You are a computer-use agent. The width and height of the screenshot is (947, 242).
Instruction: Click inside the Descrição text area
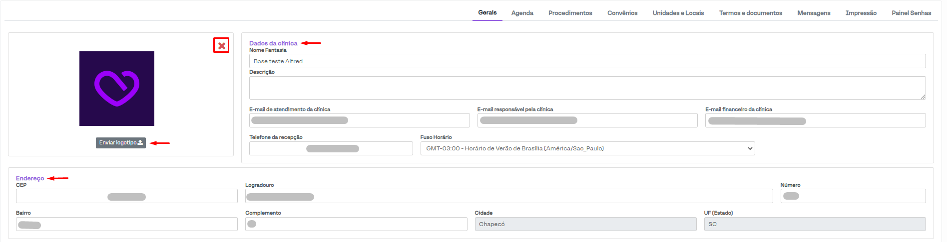587,88
